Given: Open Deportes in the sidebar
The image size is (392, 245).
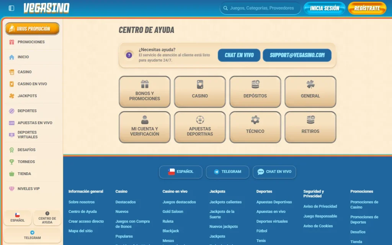Looking at the screenshot, I should (x=32, y=111).
